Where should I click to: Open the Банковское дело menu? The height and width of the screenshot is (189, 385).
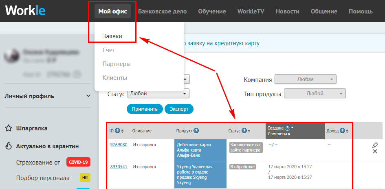(x=162, y=11)
